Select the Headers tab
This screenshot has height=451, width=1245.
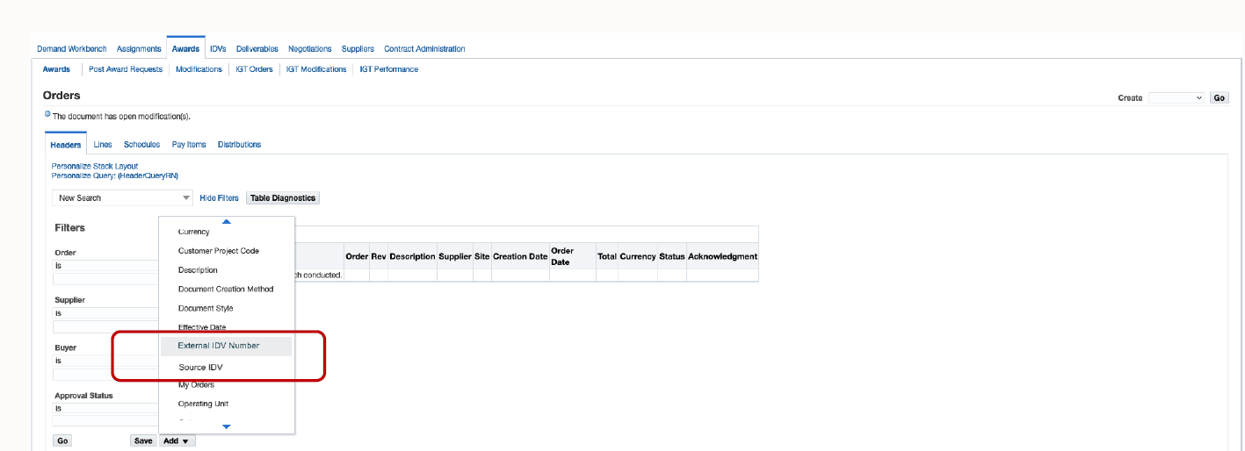(x=66, y=145)
